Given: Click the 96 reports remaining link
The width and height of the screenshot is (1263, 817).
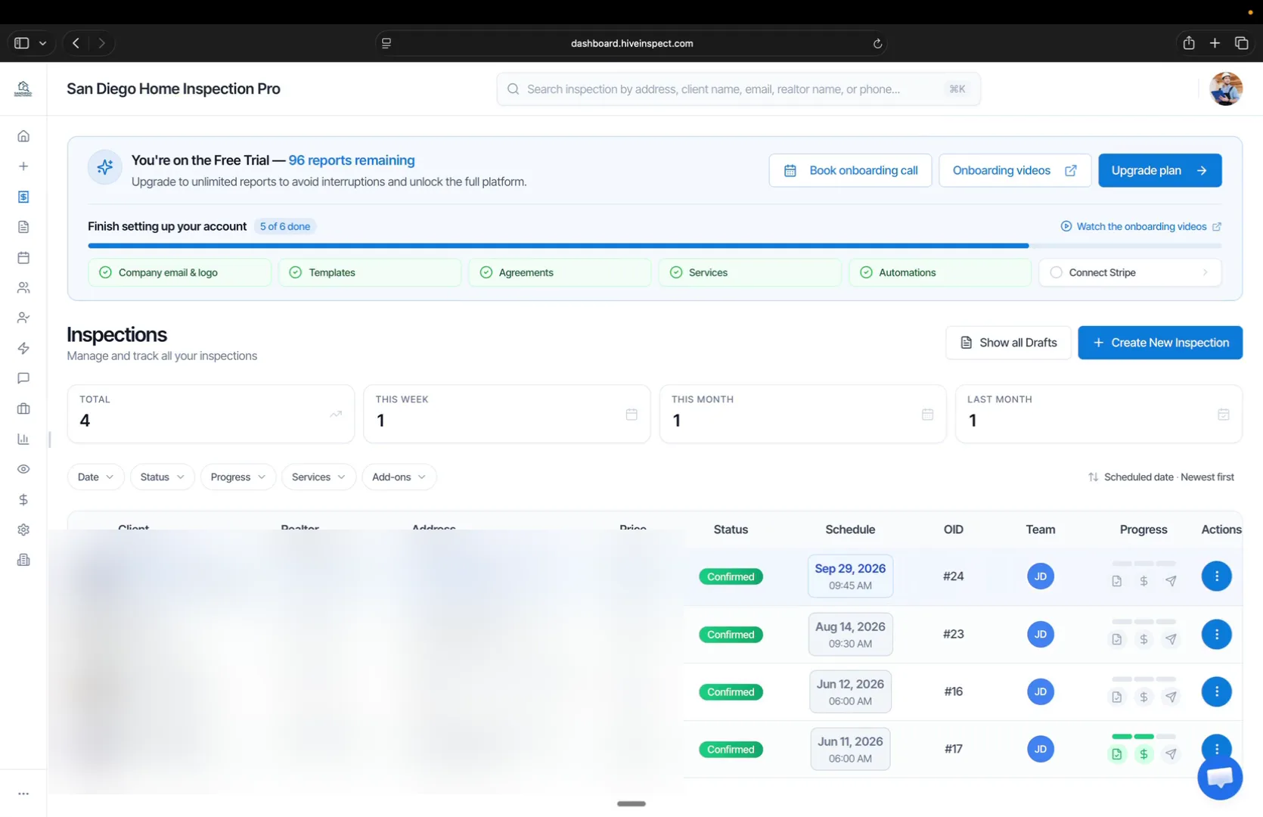Looking at the screenshot, I should point(352,160).
